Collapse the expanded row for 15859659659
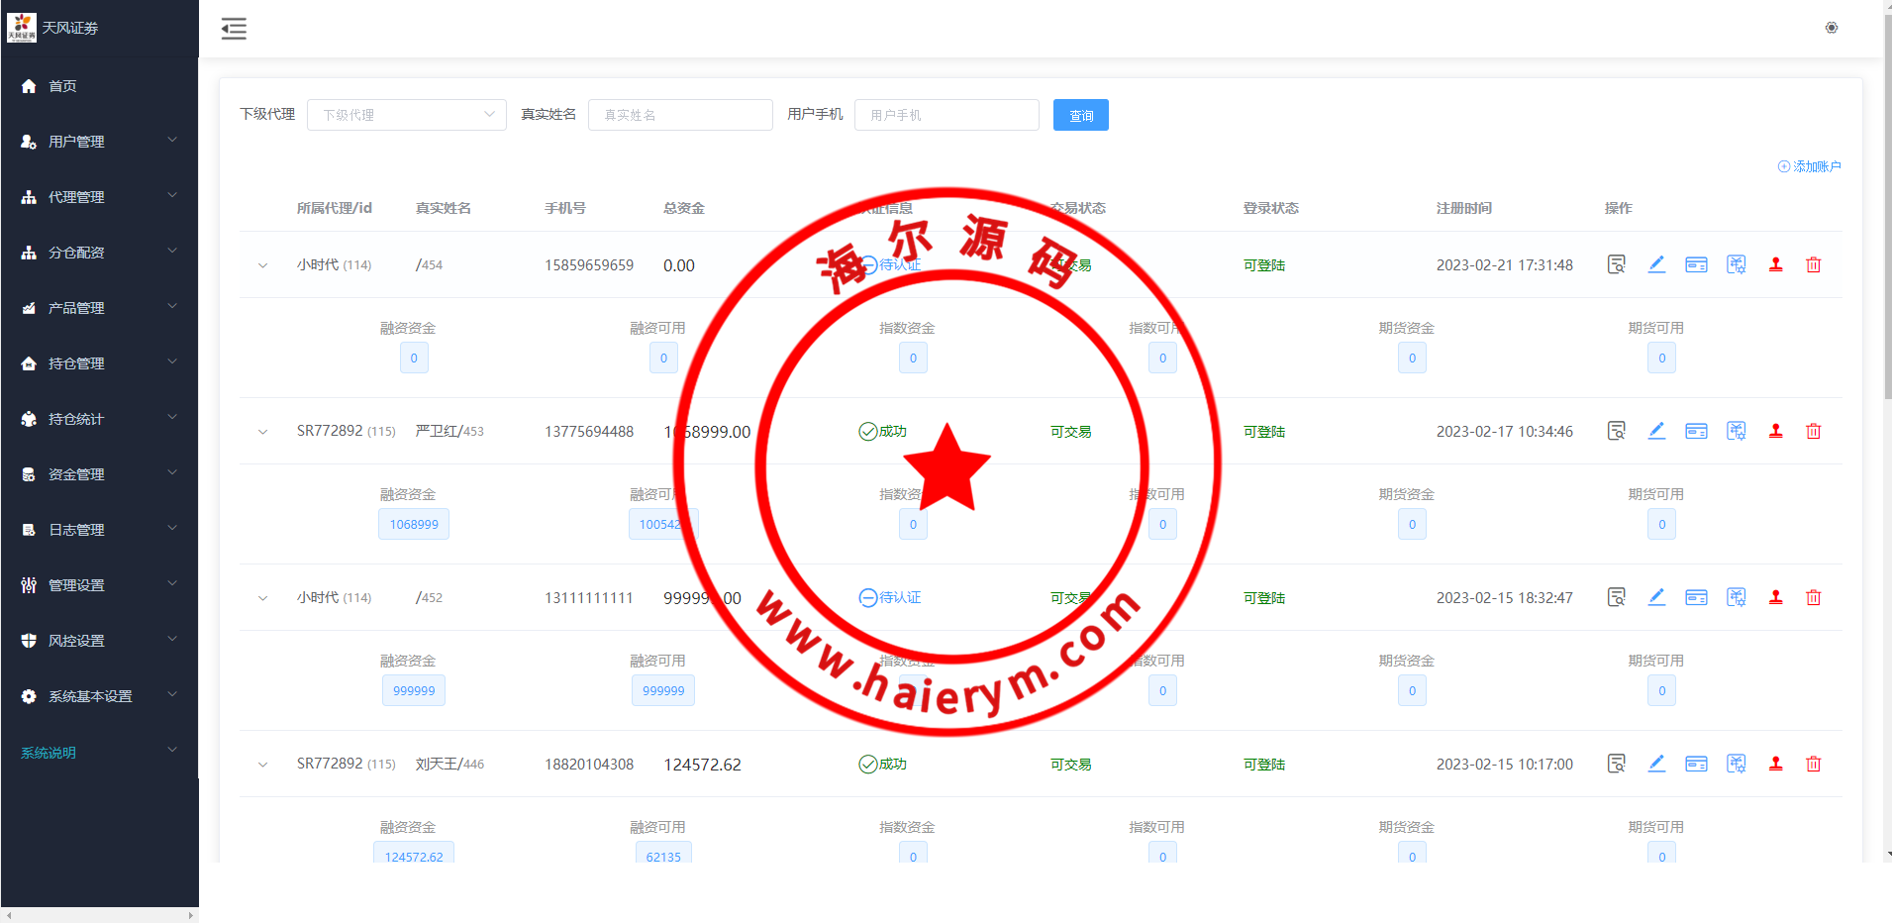 (x=262, y=265)
